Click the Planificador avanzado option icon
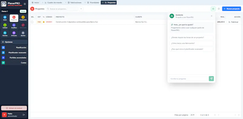243x119 pixels. 3,53
